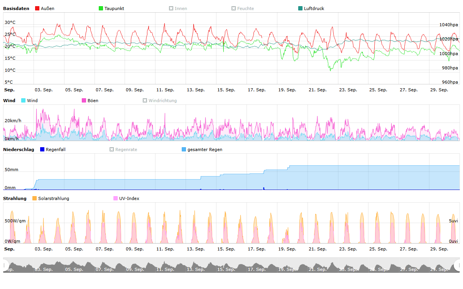Viewport: 463px width, 289px height.
Task: Click the pink Böen legend marker
Action: click(84, 101)
